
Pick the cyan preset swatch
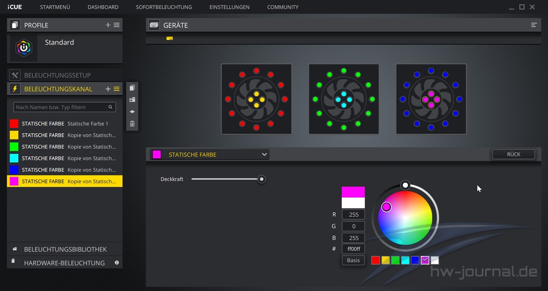click(405, 260)
